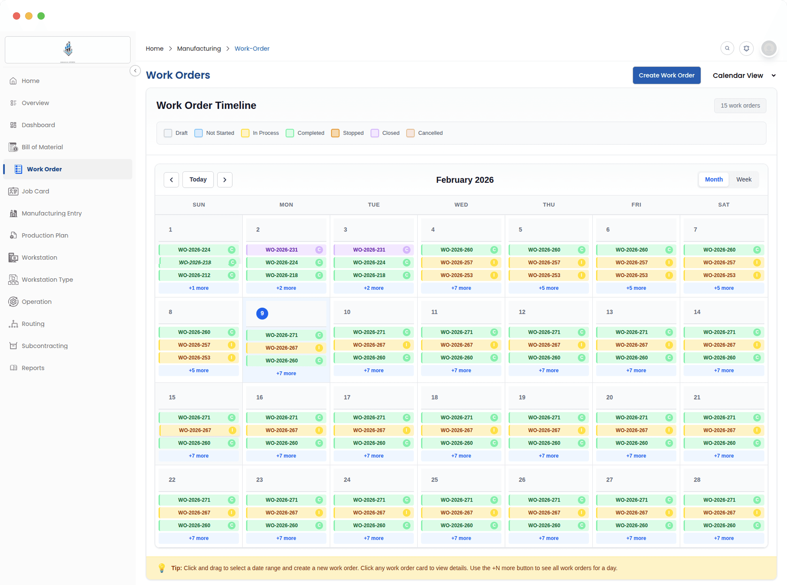
Task: Click the search magnifier icon
Action: coord(727,48)
